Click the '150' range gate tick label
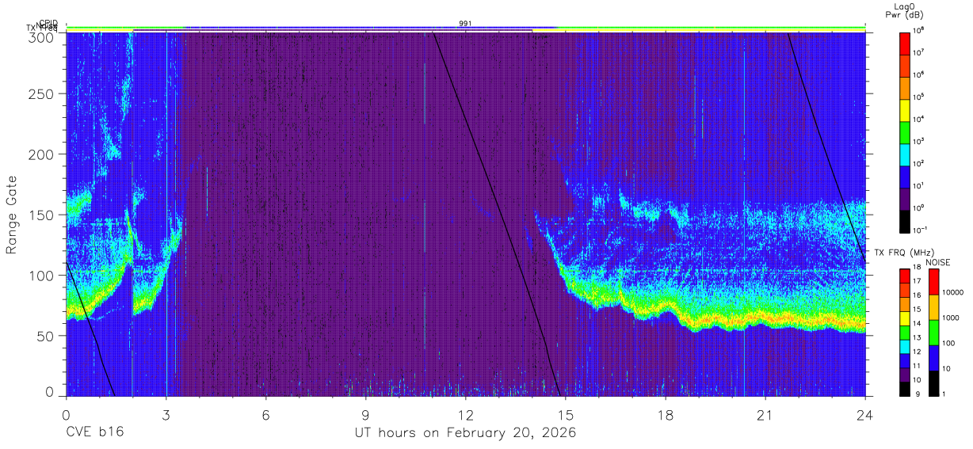The image size is (973, 449). click(x=42, y=215)
